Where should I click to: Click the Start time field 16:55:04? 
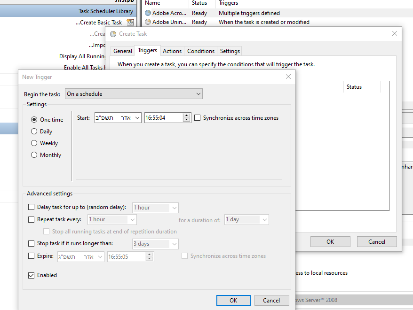tap(163, 118)
